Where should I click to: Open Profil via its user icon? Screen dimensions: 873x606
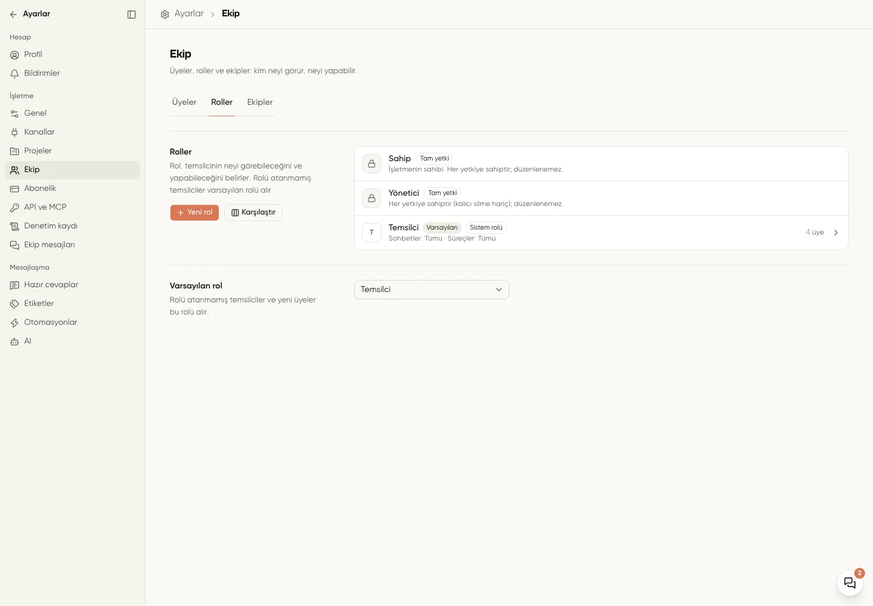pos(15,55)
